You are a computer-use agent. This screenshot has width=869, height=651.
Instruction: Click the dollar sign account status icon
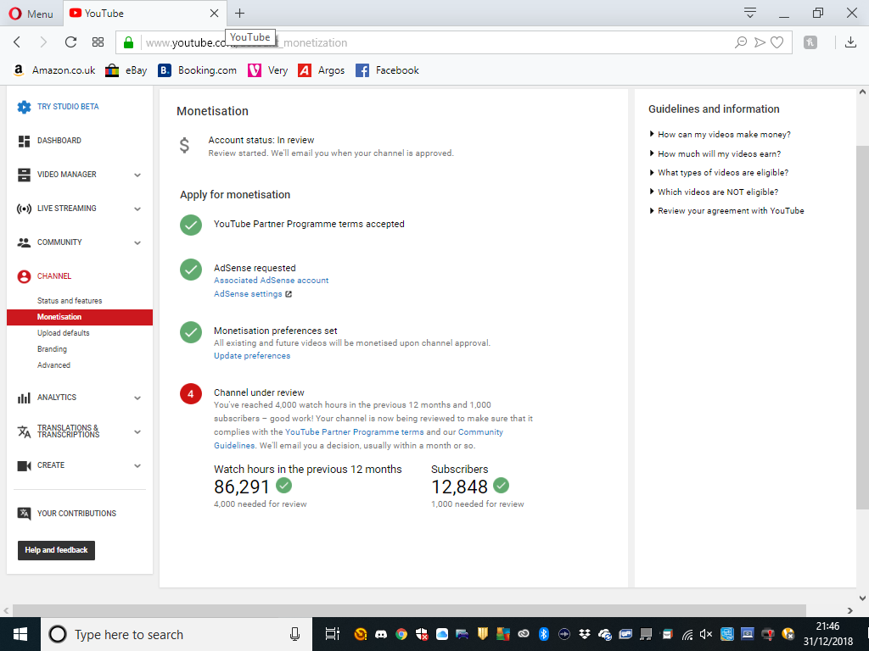pyautogui.click(x=184, y=145)
